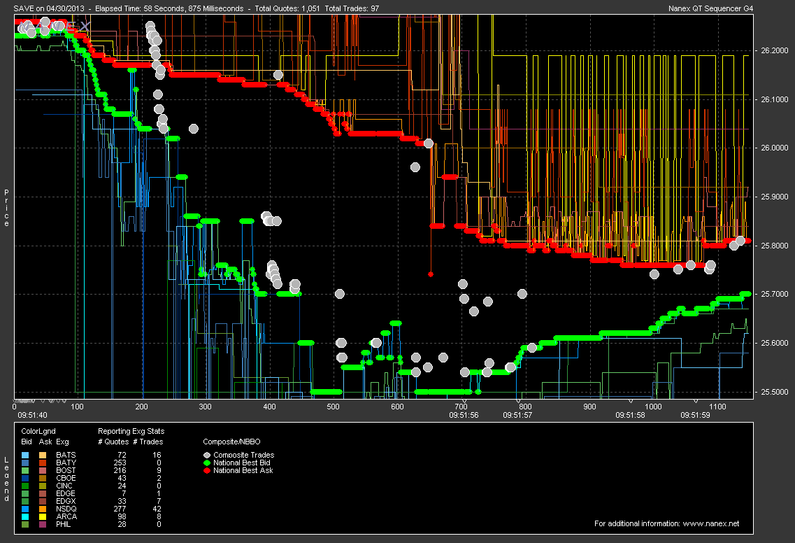The height and width of the screenshot is (543, 795).
Task: Click the 500 sequence tick label
Action: 333,407
